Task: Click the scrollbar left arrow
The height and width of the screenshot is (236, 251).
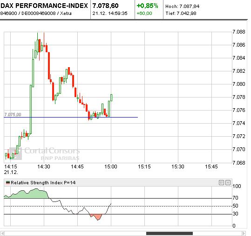Action: [x=3, y=233]
